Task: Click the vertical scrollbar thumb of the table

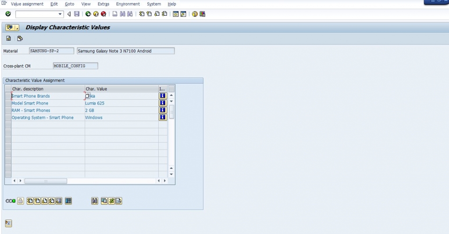Action: (171, 112)
